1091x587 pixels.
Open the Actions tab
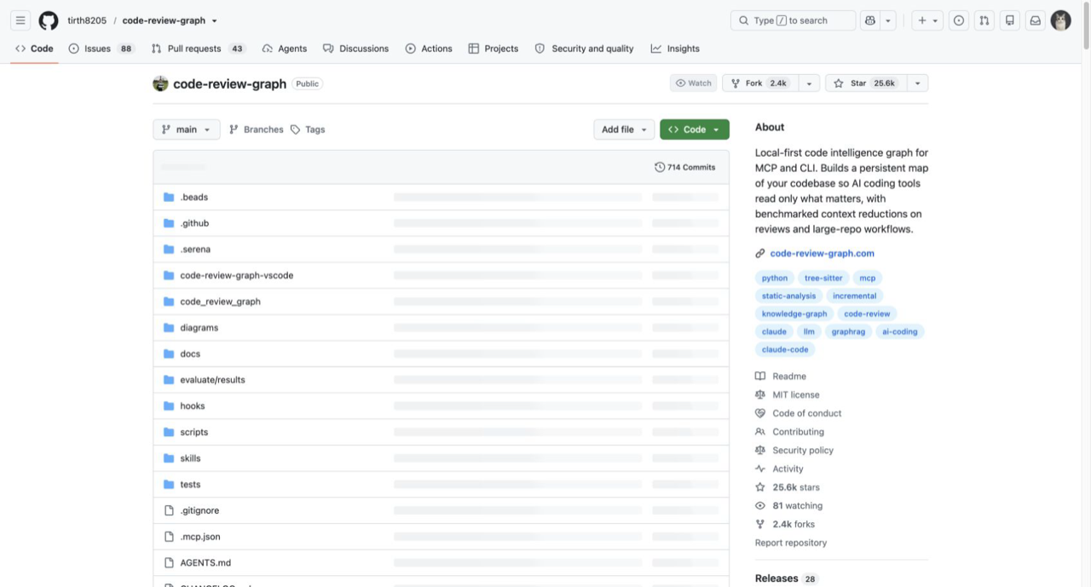tap(429, 49)
